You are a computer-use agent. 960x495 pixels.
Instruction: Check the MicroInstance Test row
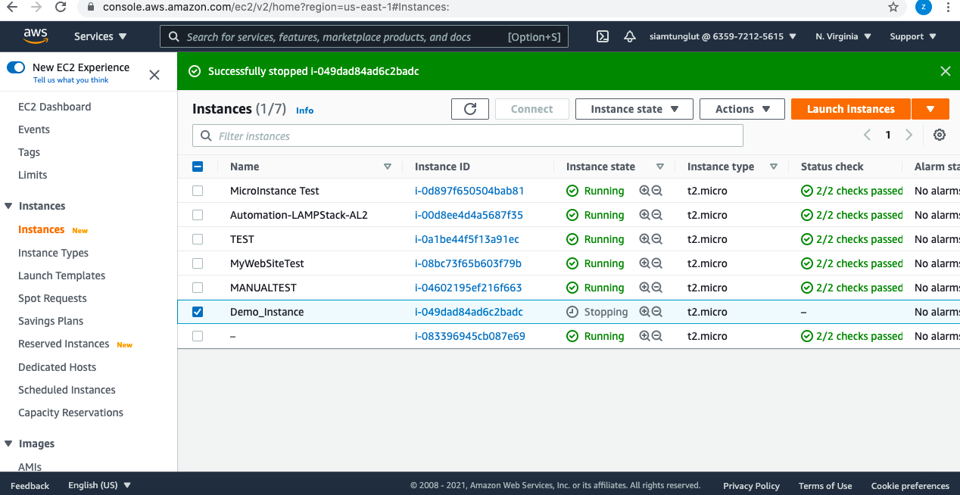coord(198,191)
